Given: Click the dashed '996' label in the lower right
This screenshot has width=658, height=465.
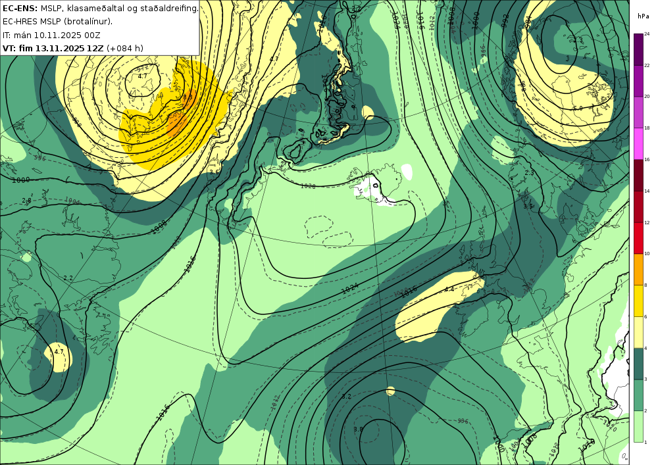Looking at the screenshot, I should (x=463, y=421).
